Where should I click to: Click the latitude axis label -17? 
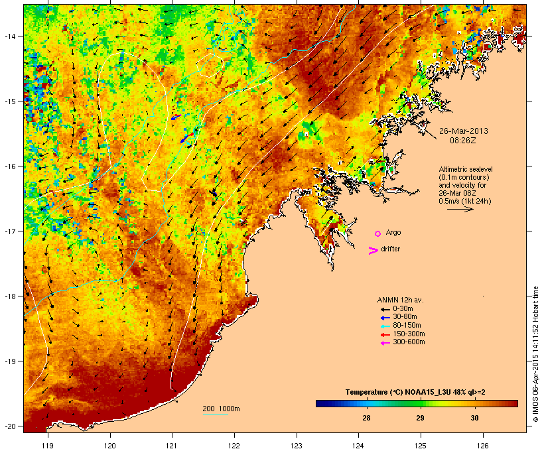click(10, 231)
